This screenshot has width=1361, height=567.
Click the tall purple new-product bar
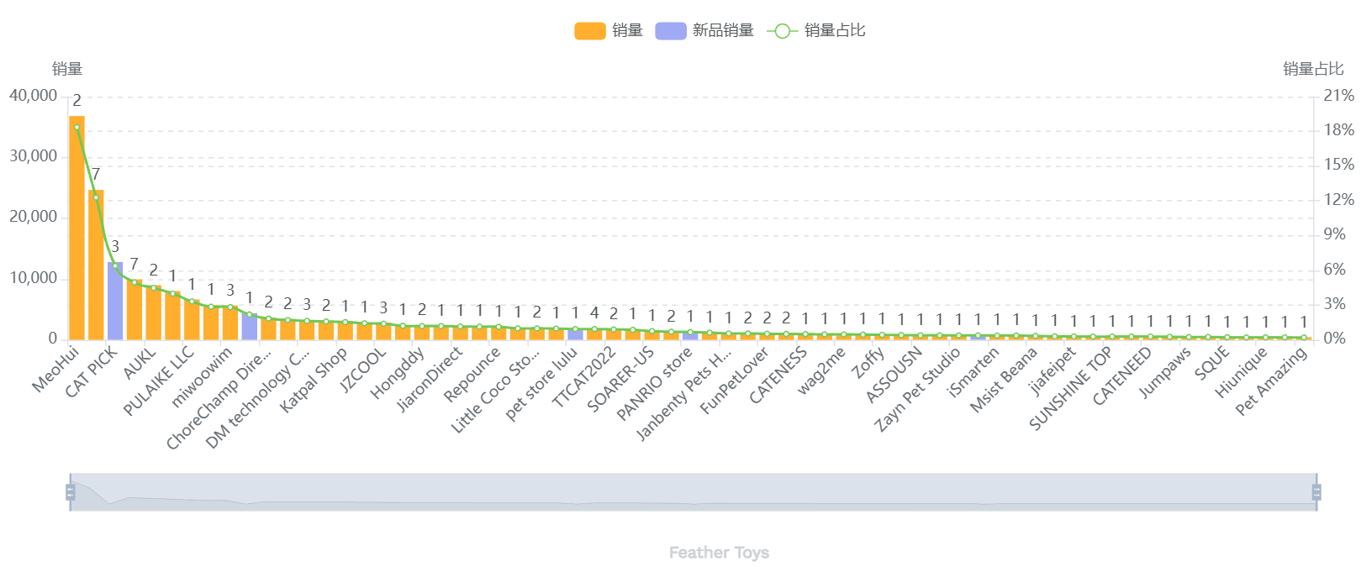pyautogui.click(x=115, y=301)
